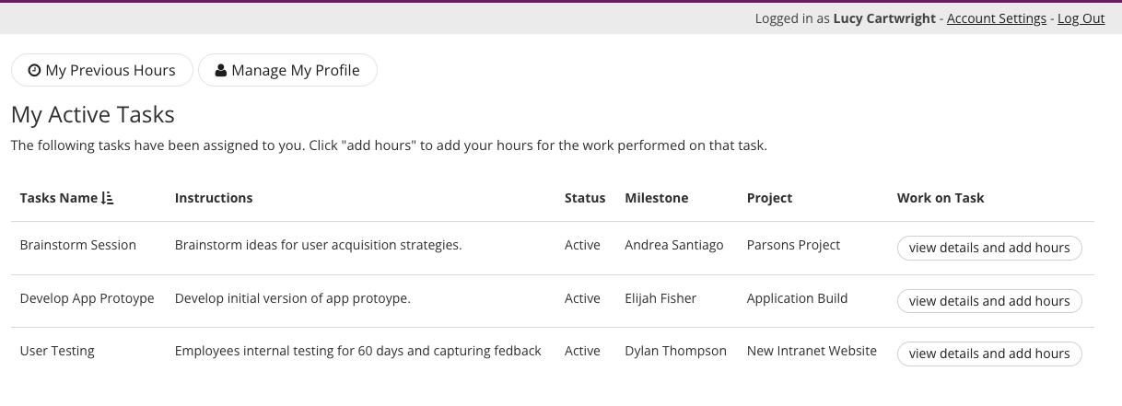Open the Account Settings link

point(996,18)
